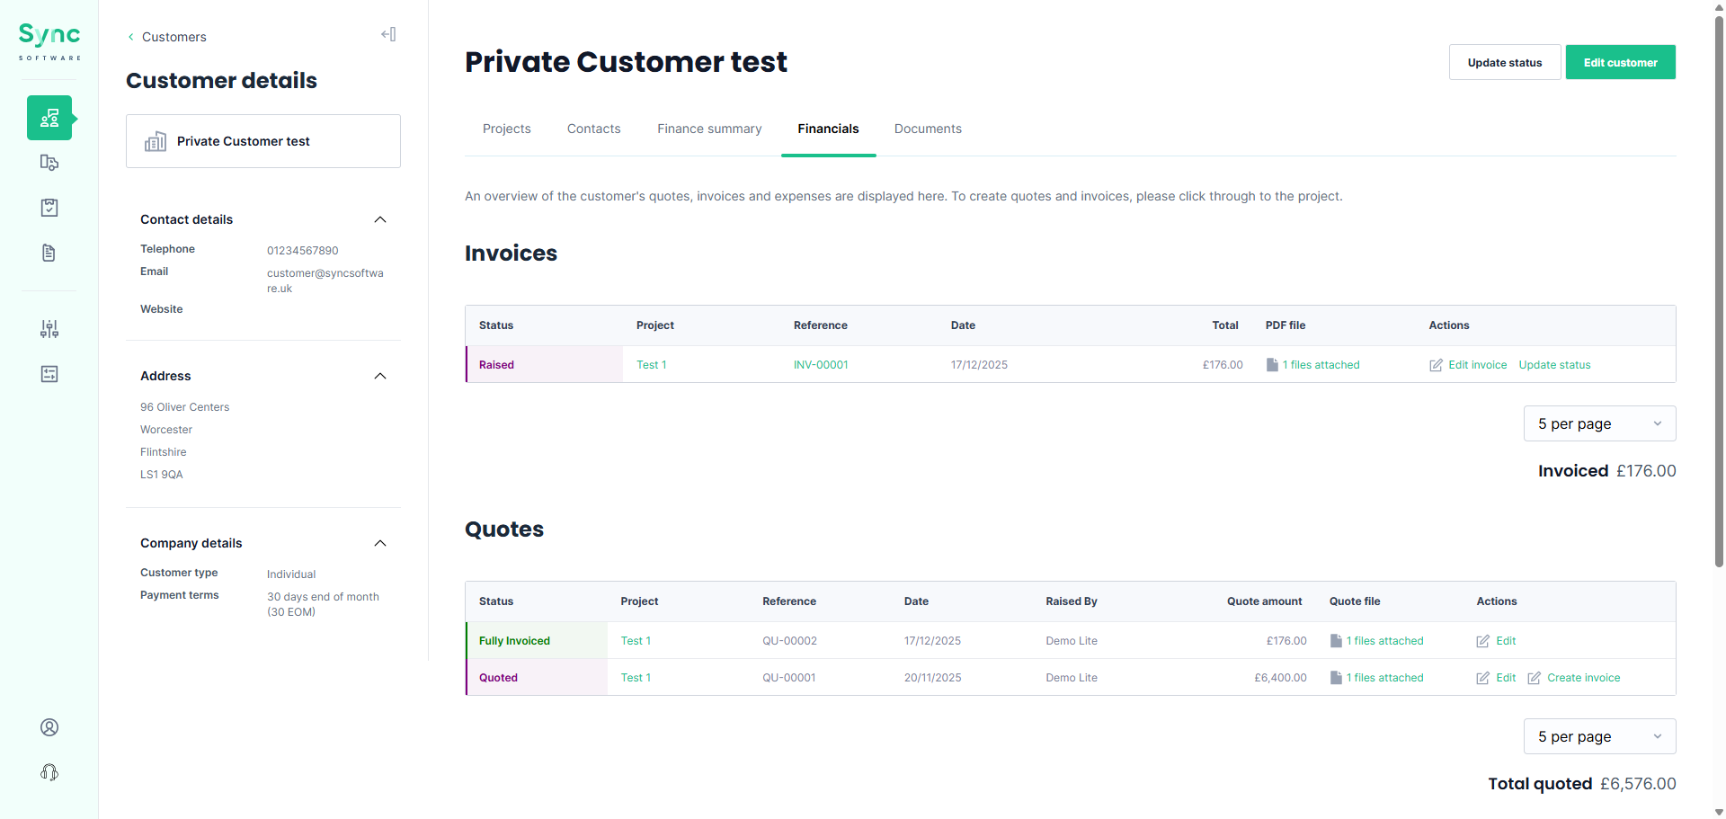Open the user profile icon in sidebar
The width and height of the screenshot is (1726, 819).
(49, 727)
